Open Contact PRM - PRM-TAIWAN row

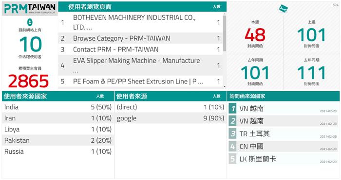tap(140, 49)
